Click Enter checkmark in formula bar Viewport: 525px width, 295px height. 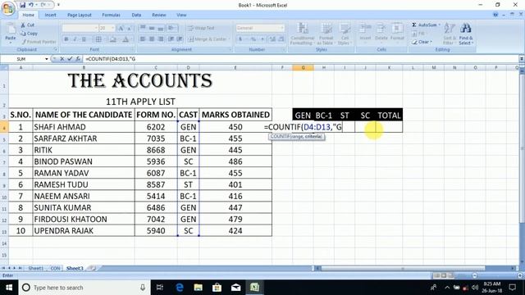(70, 59)
